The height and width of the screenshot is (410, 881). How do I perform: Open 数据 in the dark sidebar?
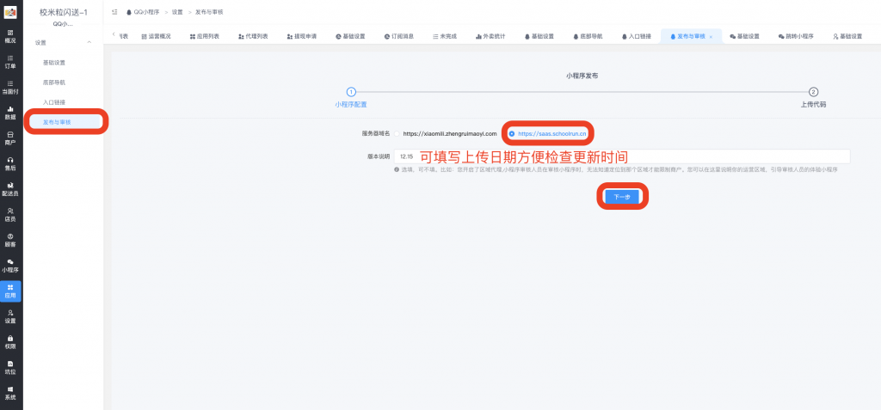10,113
